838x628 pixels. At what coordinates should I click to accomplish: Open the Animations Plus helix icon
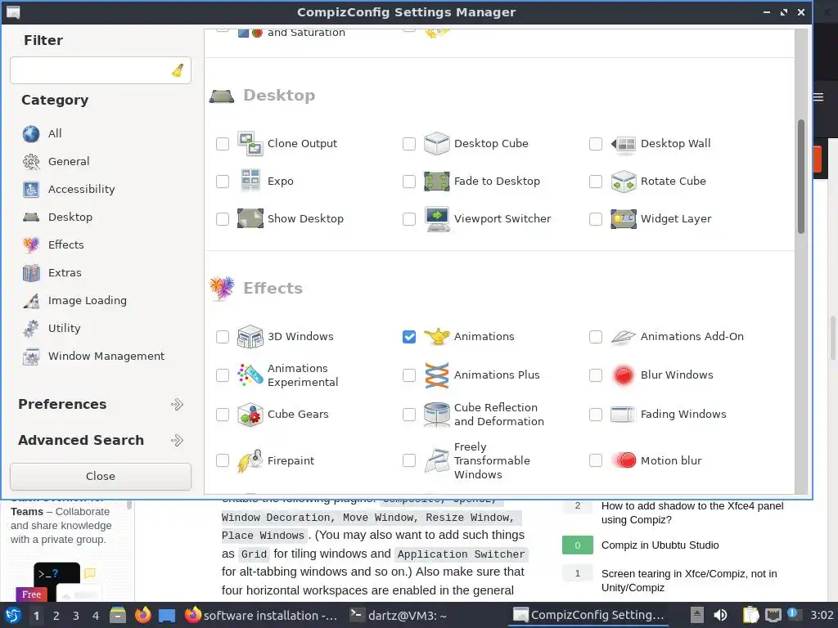[437, 375]
